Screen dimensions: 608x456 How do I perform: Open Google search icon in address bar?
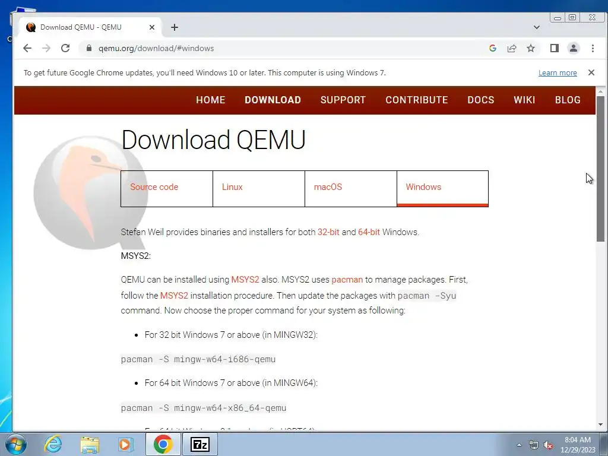point(492,48)
